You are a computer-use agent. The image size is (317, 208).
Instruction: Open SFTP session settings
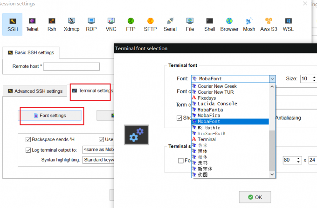[151, 25]
